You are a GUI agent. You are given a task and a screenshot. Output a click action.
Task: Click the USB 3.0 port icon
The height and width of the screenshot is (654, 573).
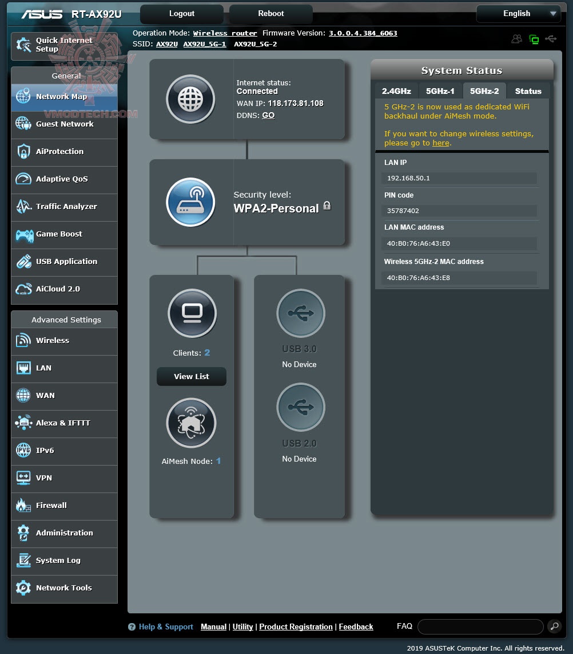[301, 313]
